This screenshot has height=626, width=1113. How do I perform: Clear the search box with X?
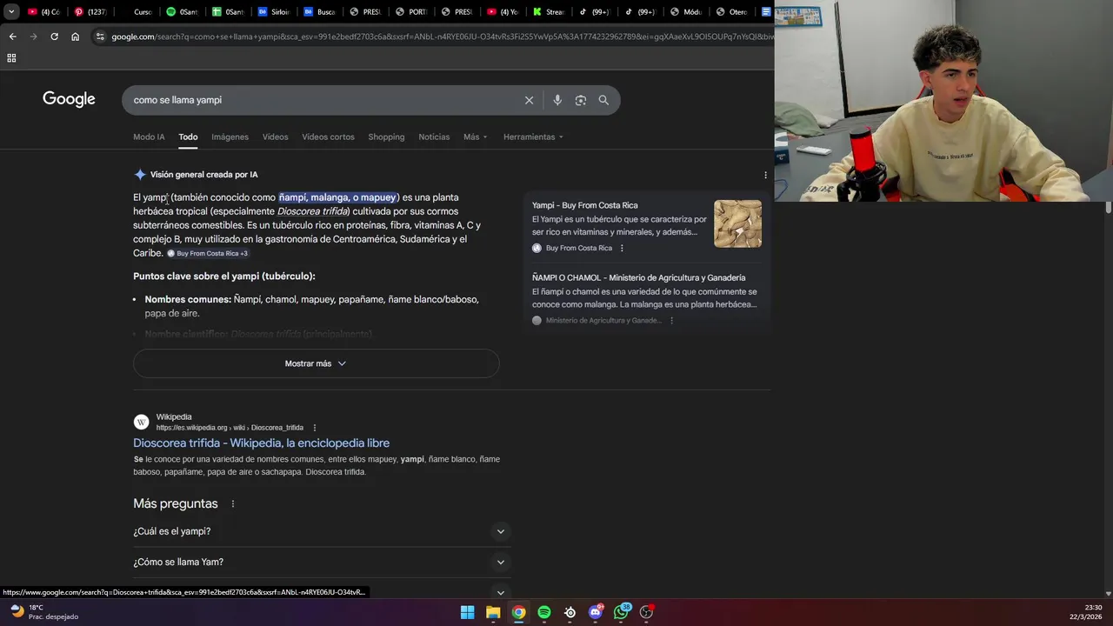(529, 100)
